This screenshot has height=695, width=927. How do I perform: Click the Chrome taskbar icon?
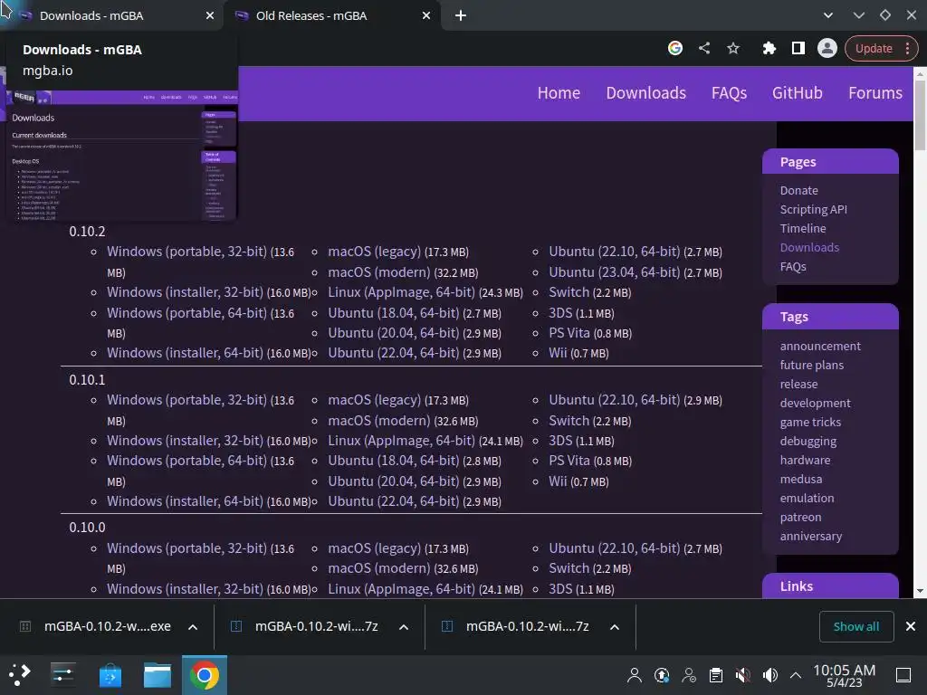coord(205,675)
